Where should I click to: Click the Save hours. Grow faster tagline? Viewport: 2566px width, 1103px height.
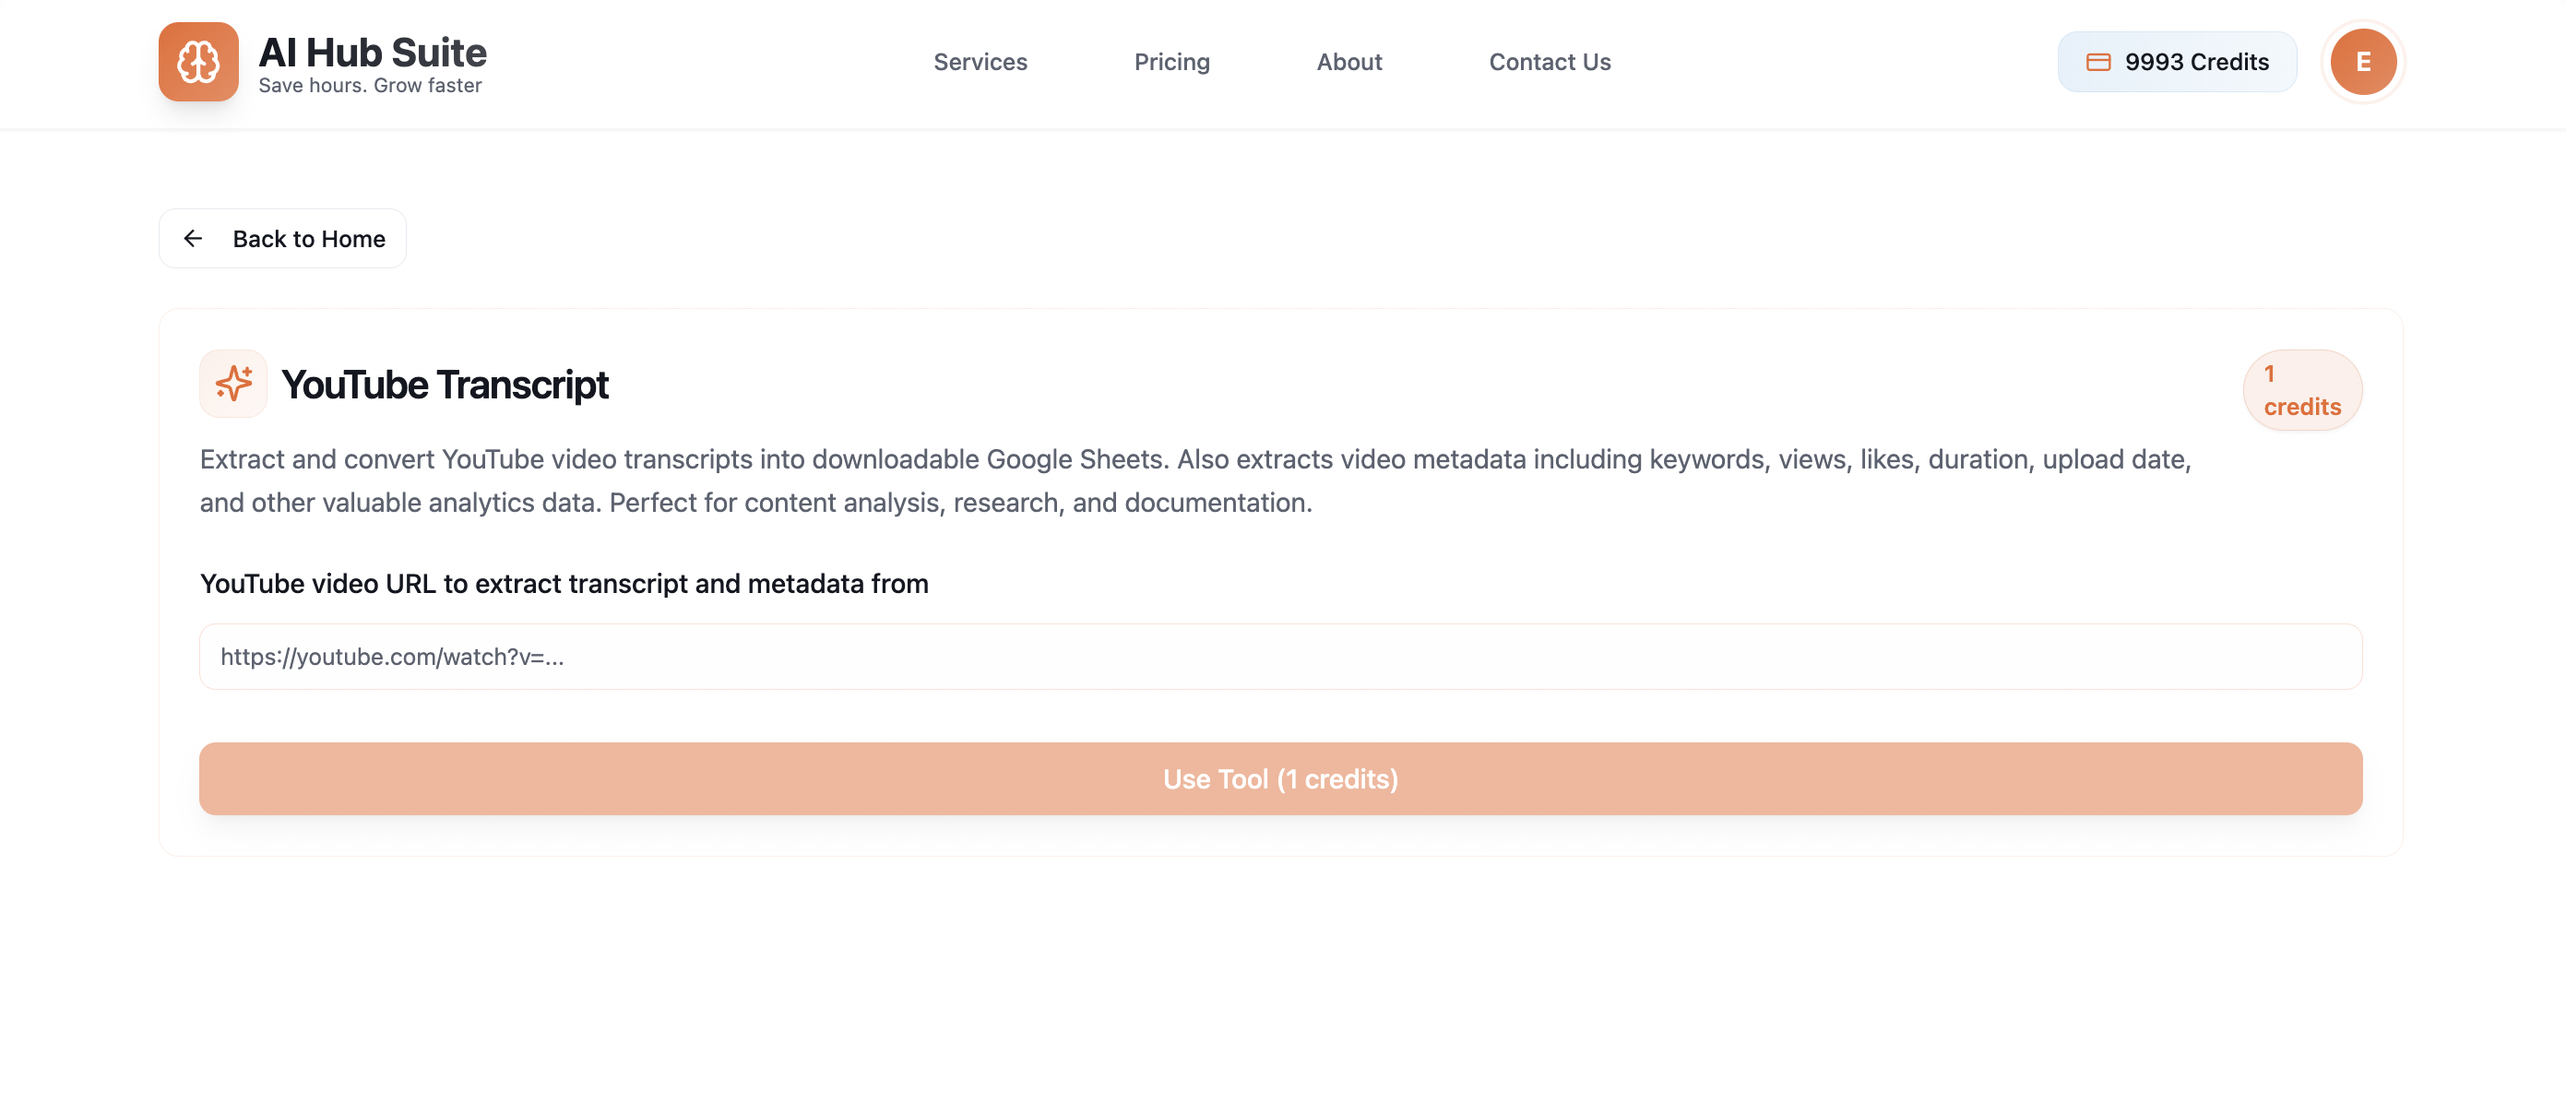click(370, 86)
